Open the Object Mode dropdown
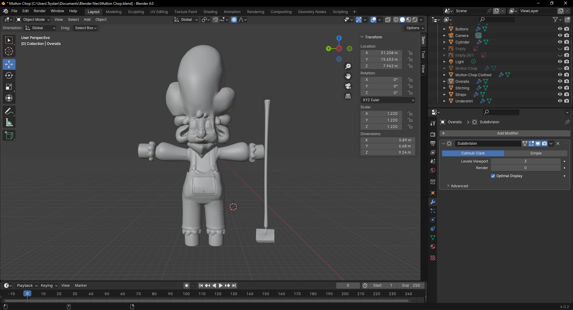 tap(33, 20)
